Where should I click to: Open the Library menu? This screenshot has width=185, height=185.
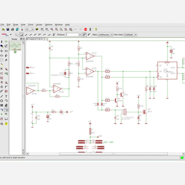pyautogui.click(x=39, y=25)
